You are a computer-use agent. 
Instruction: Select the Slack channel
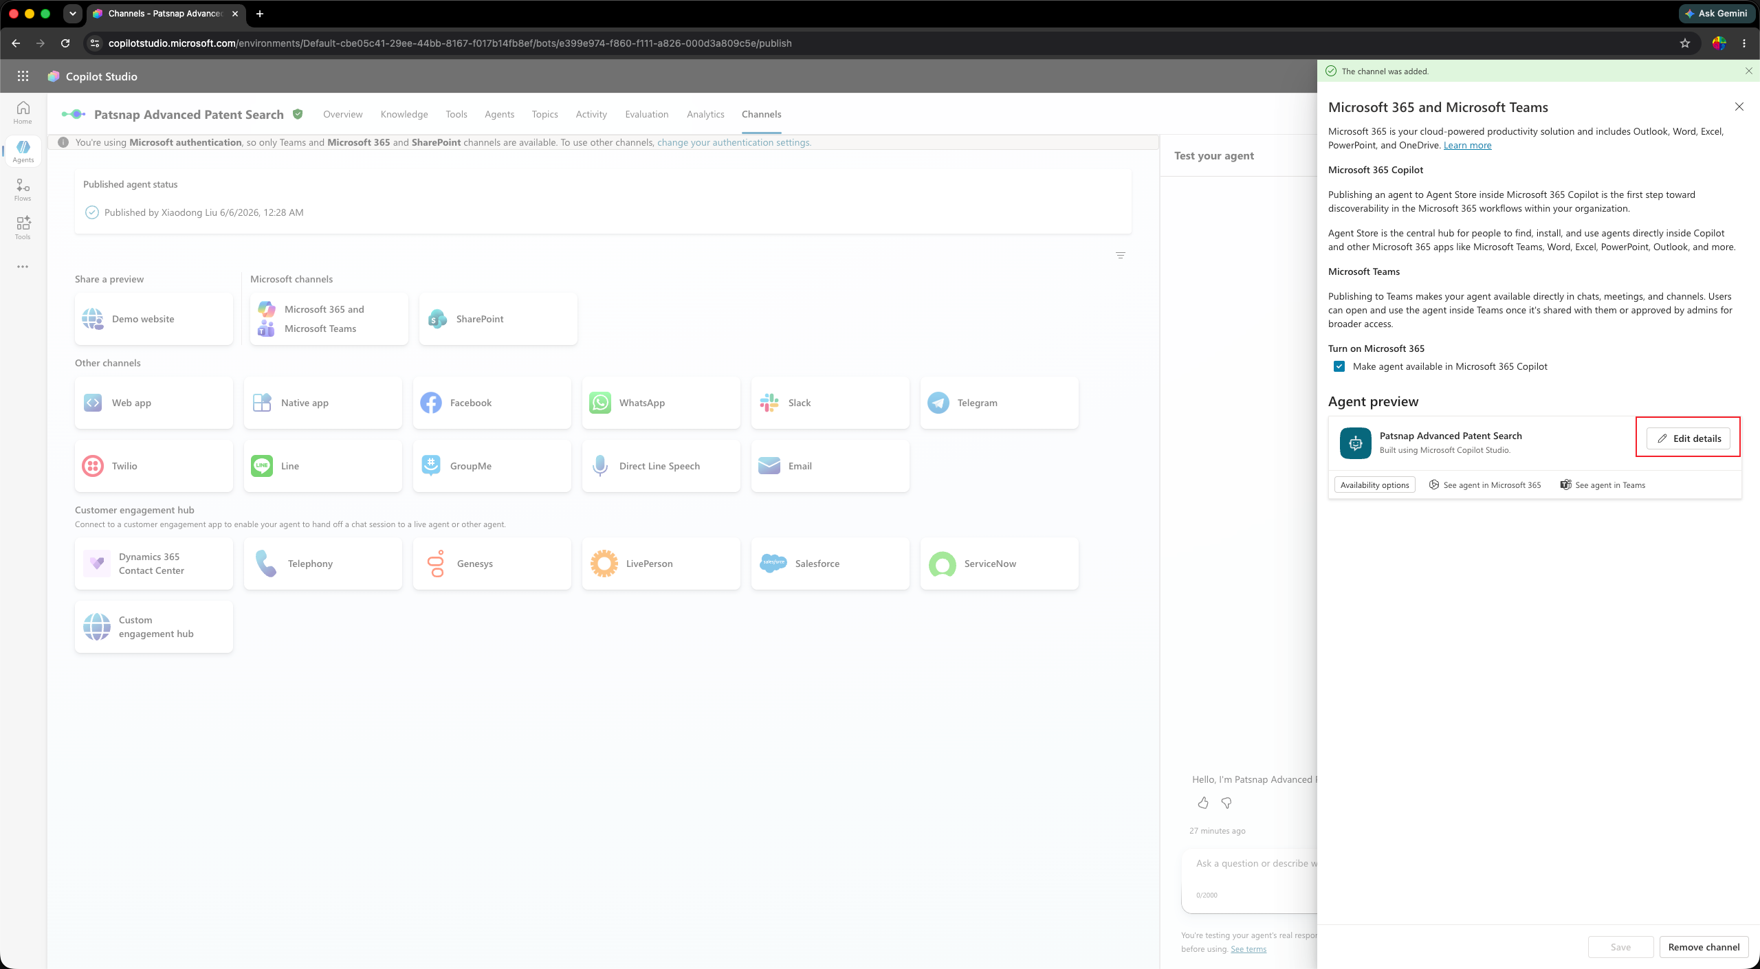coord(830,403)
